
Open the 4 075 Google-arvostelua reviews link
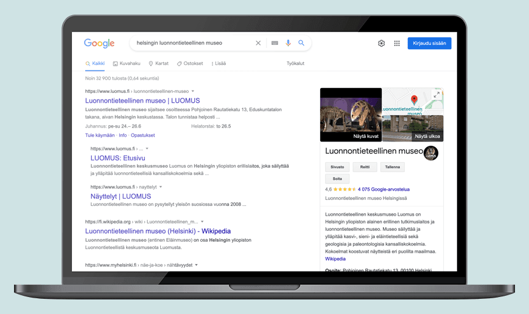click(x=384, y=189)
